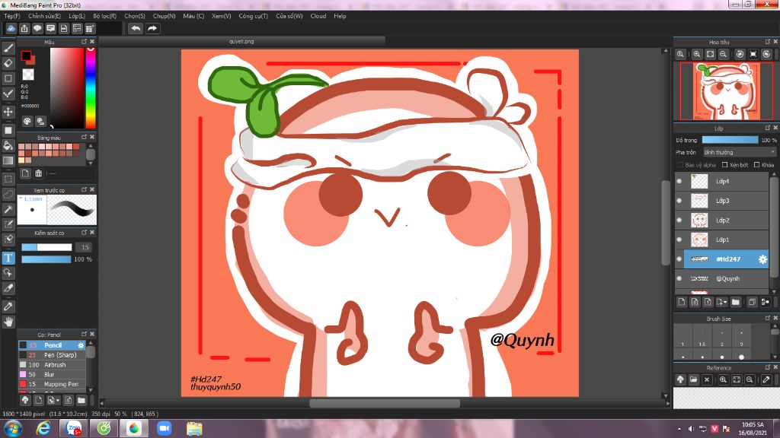780x438 pixels.
Task: Click the Redo arrow button
Action: (152, 28)
